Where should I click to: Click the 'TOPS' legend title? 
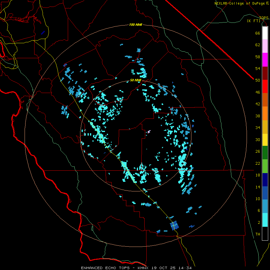264,18
